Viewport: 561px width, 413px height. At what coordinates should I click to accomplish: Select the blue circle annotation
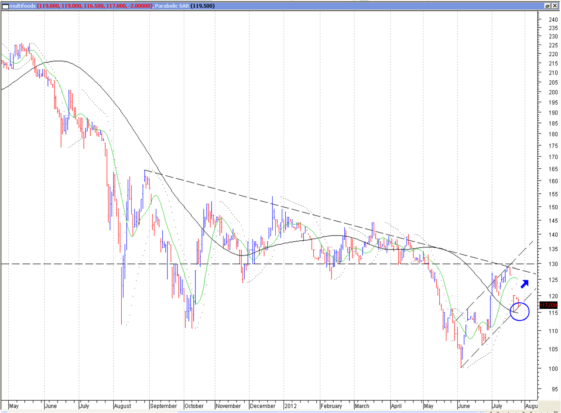(520, 312)
